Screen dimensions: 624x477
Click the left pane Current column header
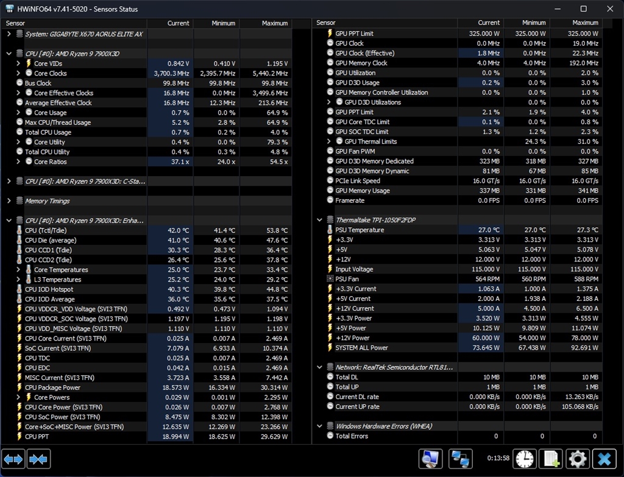pos(171,23)
